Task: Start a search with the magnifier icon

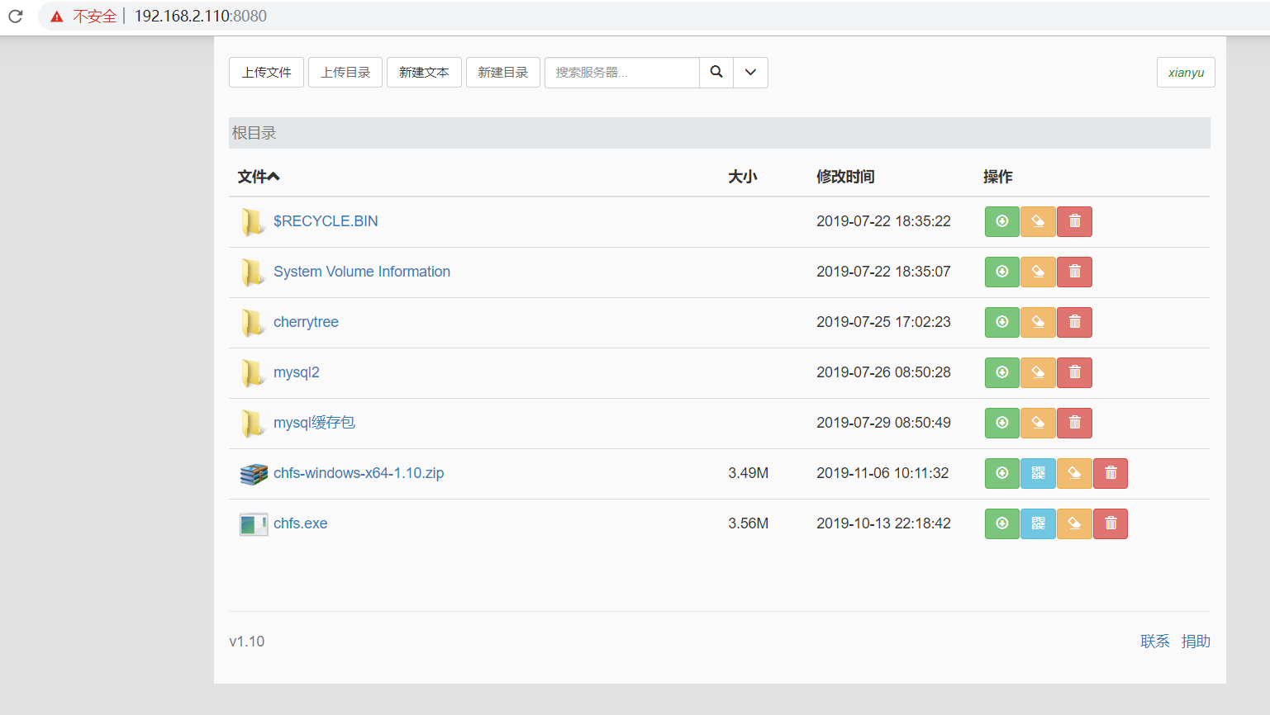Action: [x=716, y=73]
